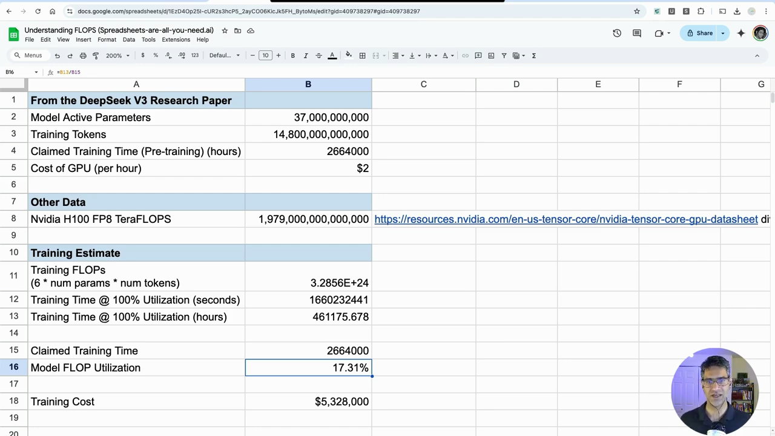Insert a link via toolbar
The image size is (775, 436).
click(465, 55)
